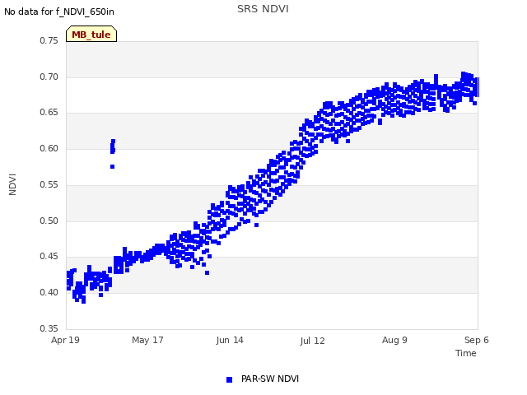527x395 pixels.
Task: Click the 'No data for f_NDVI_650in' message
Action: click(59, 12)
